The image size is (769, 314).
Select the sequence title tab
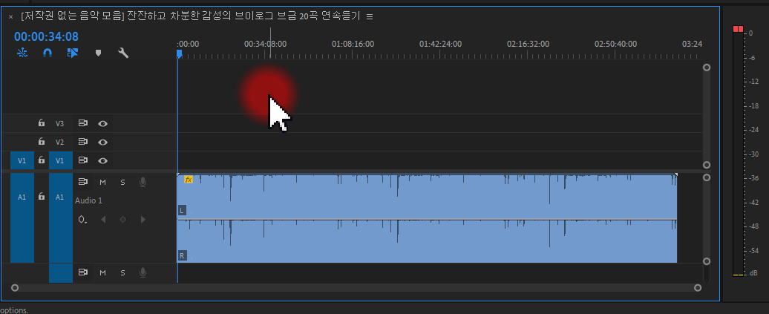(190, 16)
